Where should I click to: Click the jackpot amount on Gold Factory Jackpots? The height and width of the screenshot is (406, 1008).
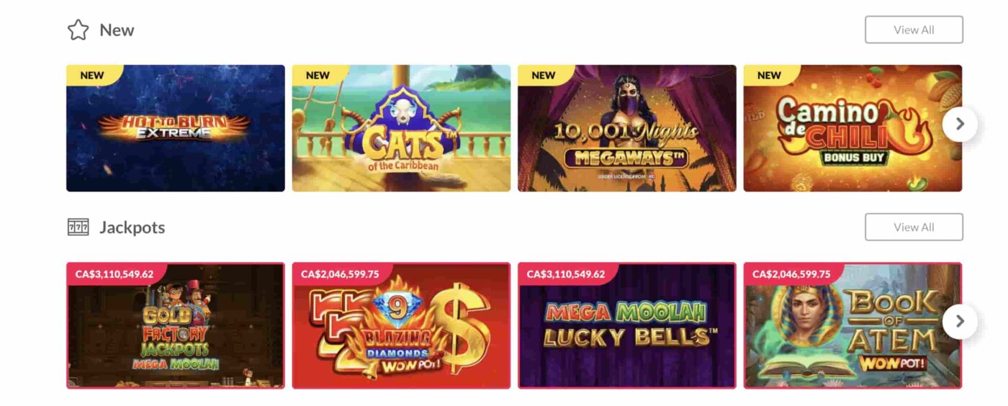(114, 274)
